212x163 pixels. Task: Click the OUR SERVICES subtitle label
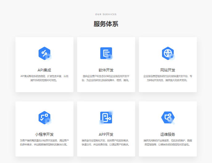[106, 15]
